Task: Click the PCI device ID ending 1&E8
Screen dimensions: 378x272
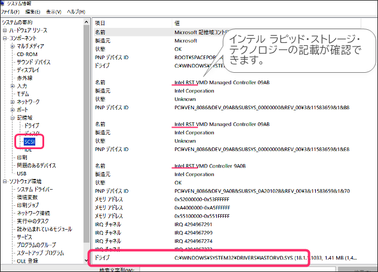Action: (262, 150)
